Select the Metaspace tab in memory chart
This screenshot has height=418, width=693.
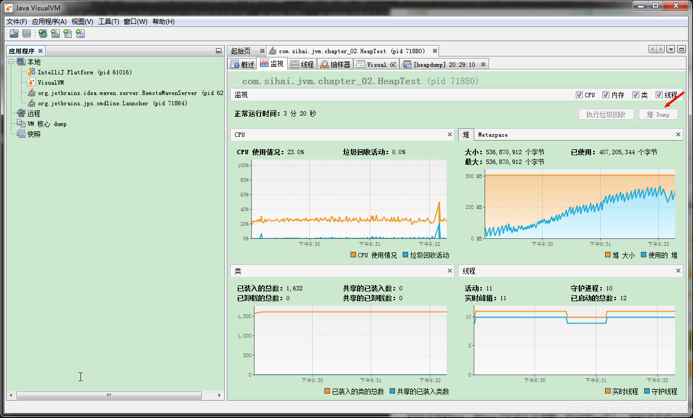coord(493,135)
